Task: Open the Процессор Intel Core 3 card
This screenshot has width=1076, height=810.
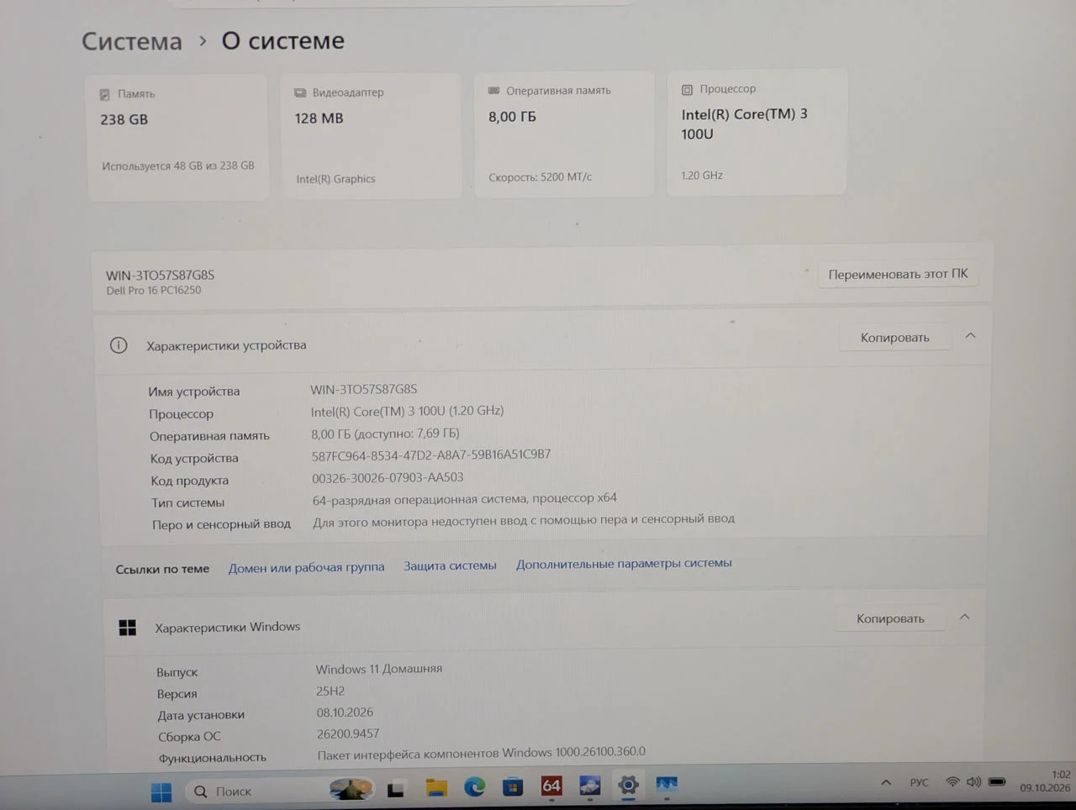Action: [x=757, y=133]
